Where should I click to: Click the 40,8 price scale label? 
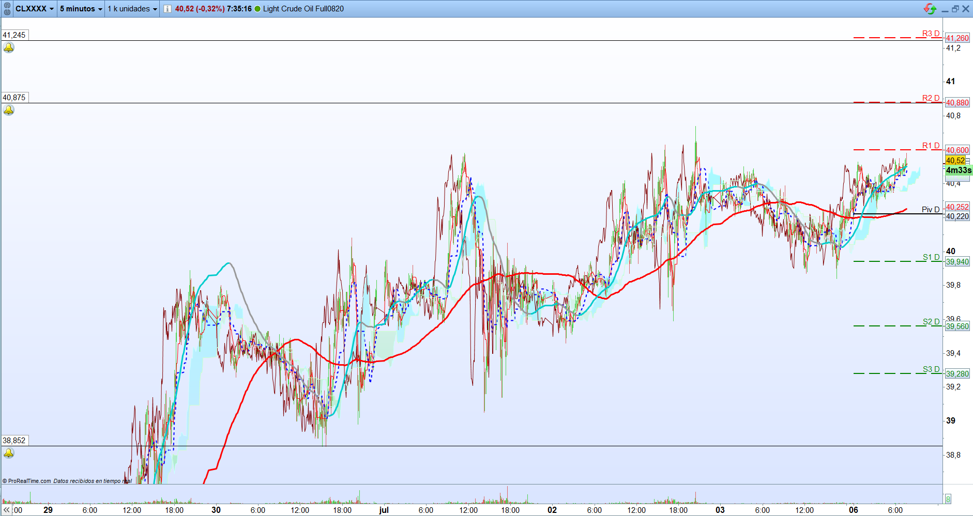953,116
